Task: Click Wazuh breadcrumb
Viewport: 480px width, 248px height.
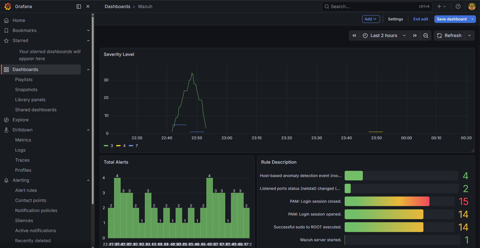Action: click(145, 7)
